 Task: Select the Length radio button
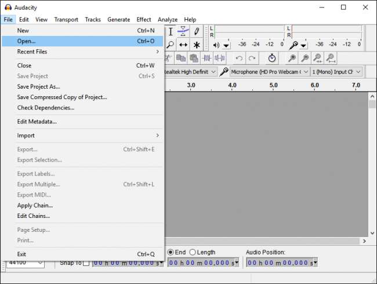coord(193,252)
